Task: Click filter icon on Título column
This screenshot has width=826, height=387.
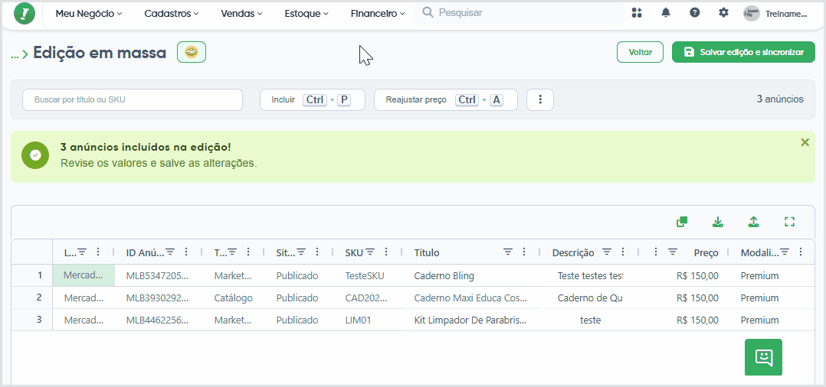Action: coord(508,252)
